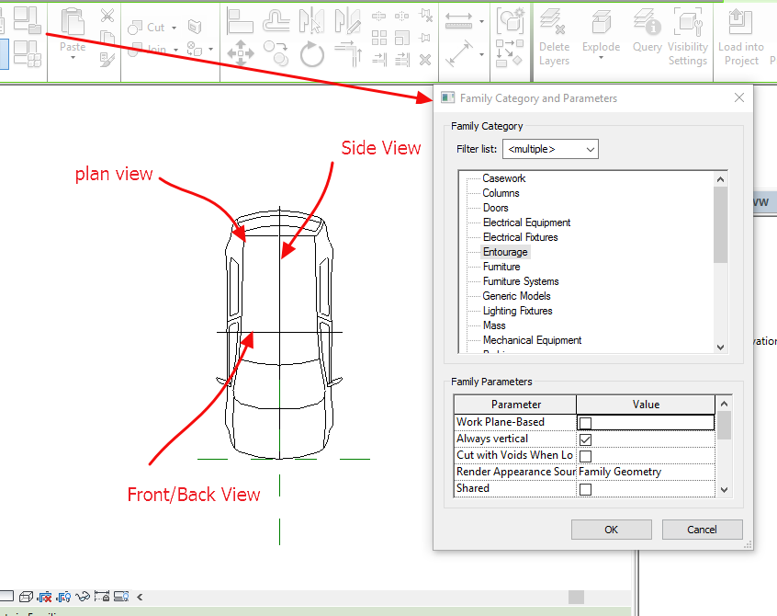This screenshot has width=777, height=616.
Task: Enable the Shared family parameter
Action: [585, 488]
